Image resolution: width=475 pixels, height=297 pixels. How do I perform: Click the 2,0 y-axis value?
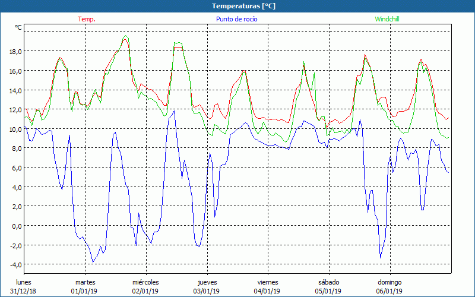coord(17,207)
